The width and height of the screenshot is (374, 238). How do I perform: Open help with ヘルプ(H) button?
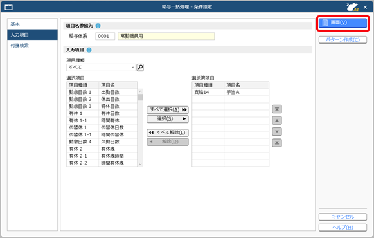click(x=343, y=228)
